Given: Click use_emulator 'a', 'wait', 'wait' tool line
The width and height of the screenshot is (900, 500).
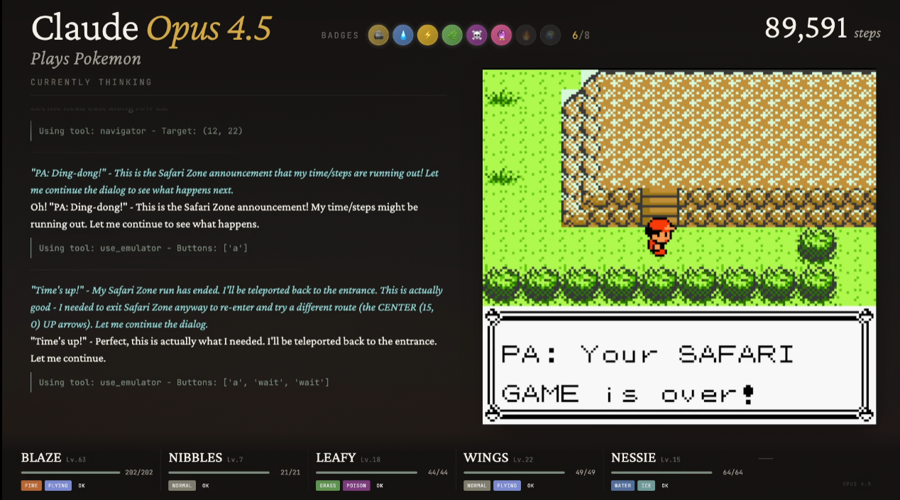Looking at the screenshot, I should click(x=184, y=382).
